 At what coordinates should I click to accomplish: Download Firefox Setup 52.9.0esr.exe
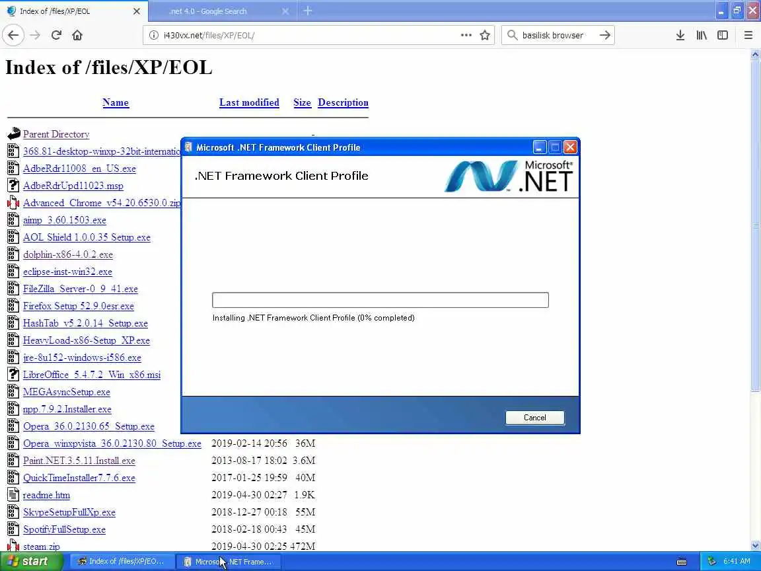tap(79, 306)
